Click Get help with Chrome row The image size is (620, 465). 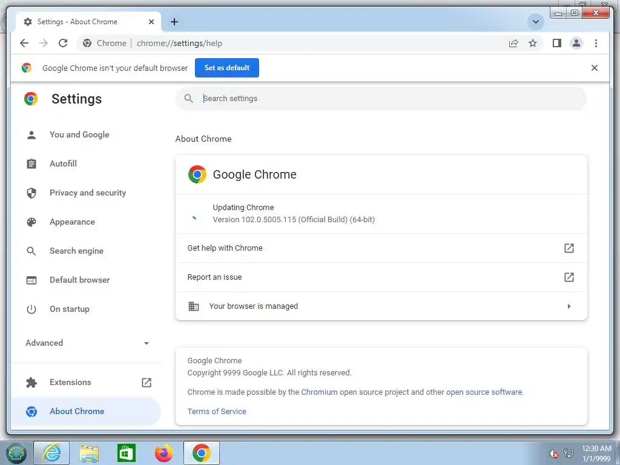[x=381, y=248]
